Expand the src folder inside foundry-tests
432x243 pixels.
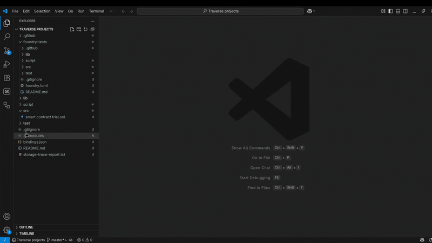pos(56,67)
